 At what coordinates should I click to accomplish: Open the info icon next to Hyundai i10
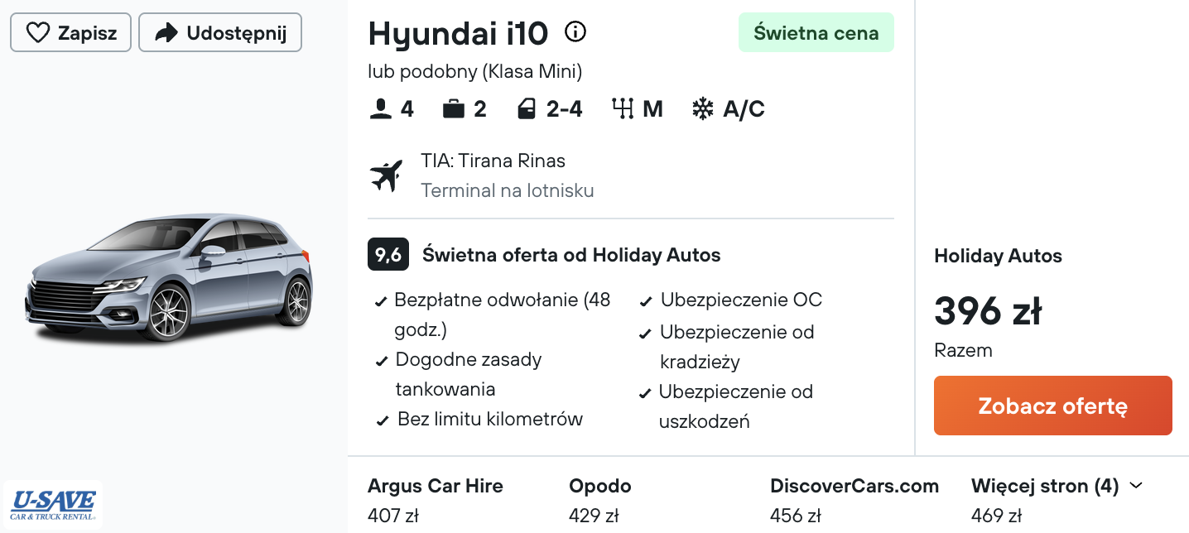tap(575, 32)
